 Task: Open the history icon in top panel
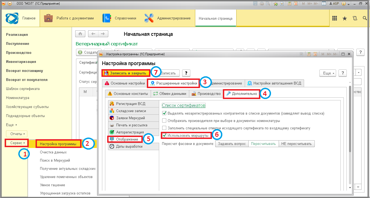tap(355, 18)
